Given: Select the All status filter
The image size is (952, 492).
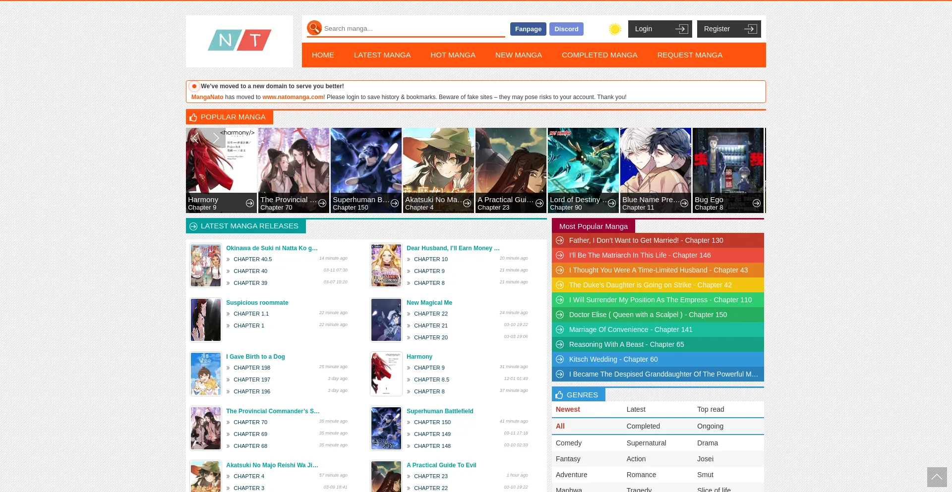Looking at the screenshot, I should (x=560, y=426).
